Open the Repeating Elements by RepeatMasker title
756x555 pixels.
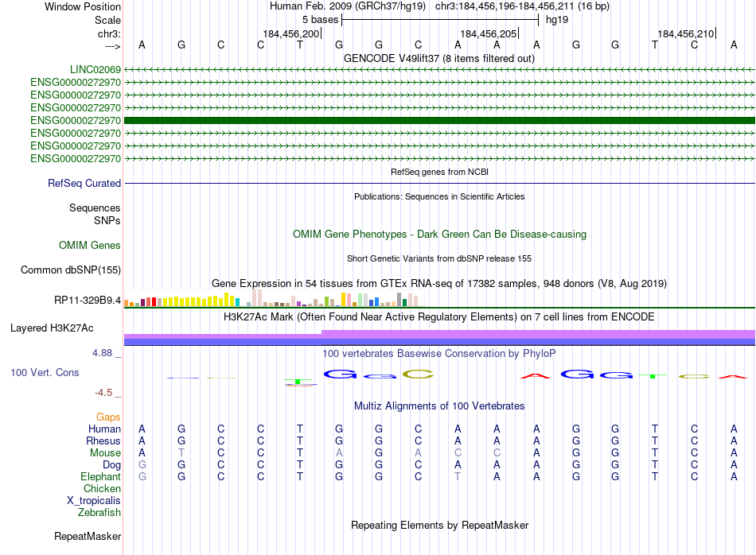coord(439,525)
